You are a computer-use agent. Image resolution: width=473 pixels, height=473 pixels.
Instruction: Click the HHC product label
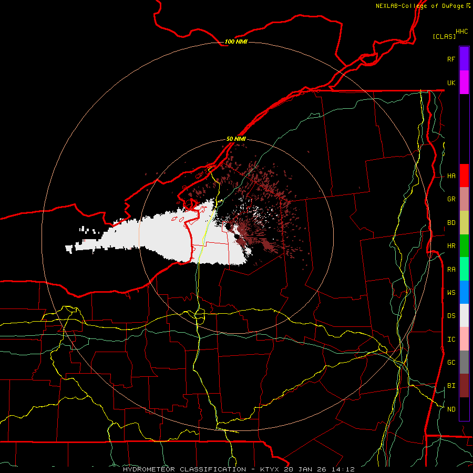point(461,32)
